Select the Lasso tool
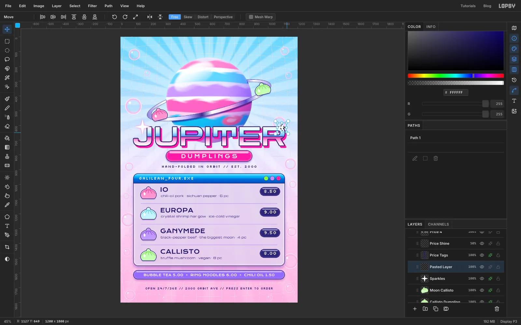 pyautogui.click(x=7, y=59)
